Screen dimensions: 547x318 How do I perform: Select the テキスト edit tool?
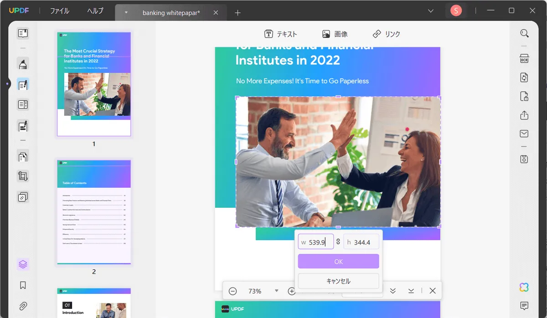tap(281, 34)
